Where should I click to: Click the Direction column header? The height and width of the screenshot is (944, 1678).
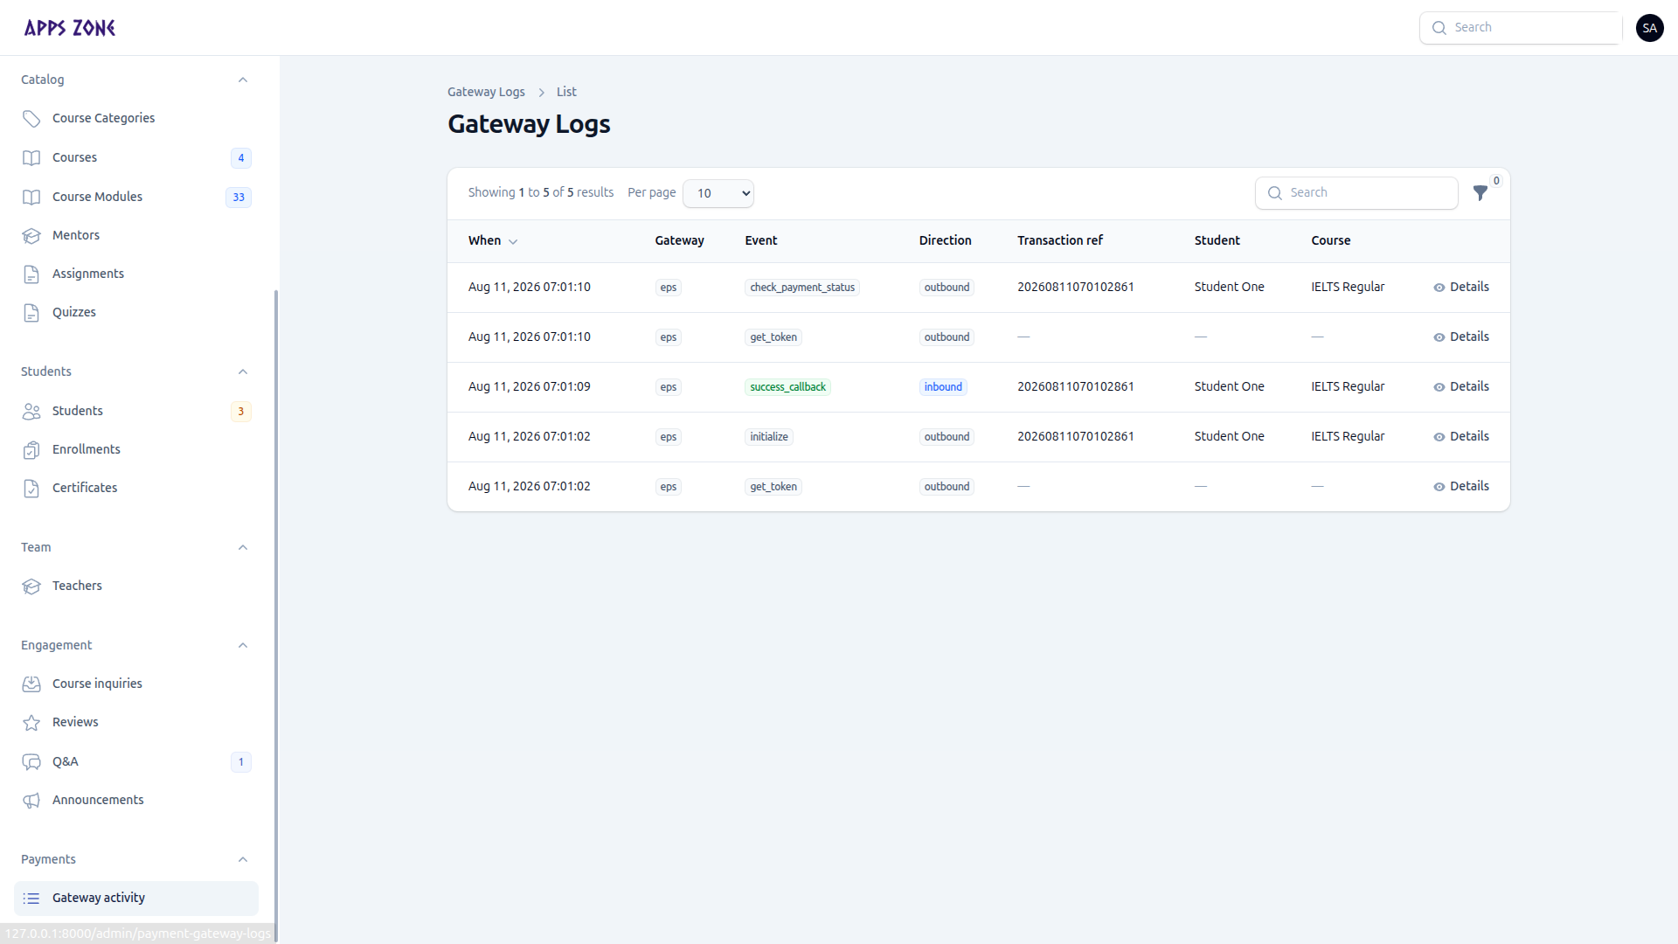945,240
